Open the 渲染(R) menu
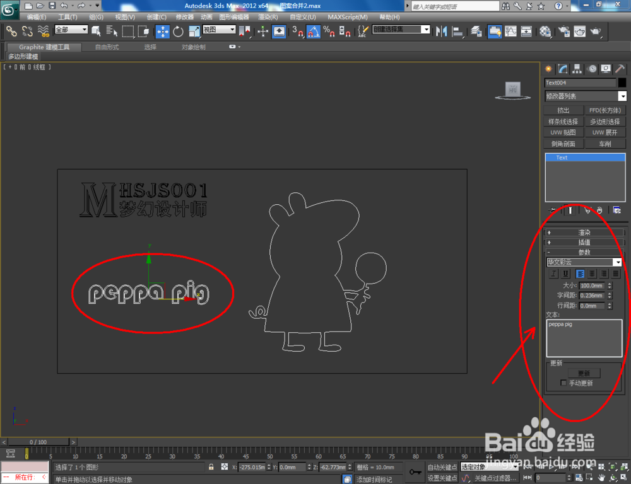Screen dimensions: 631x484 coord(268,17)
